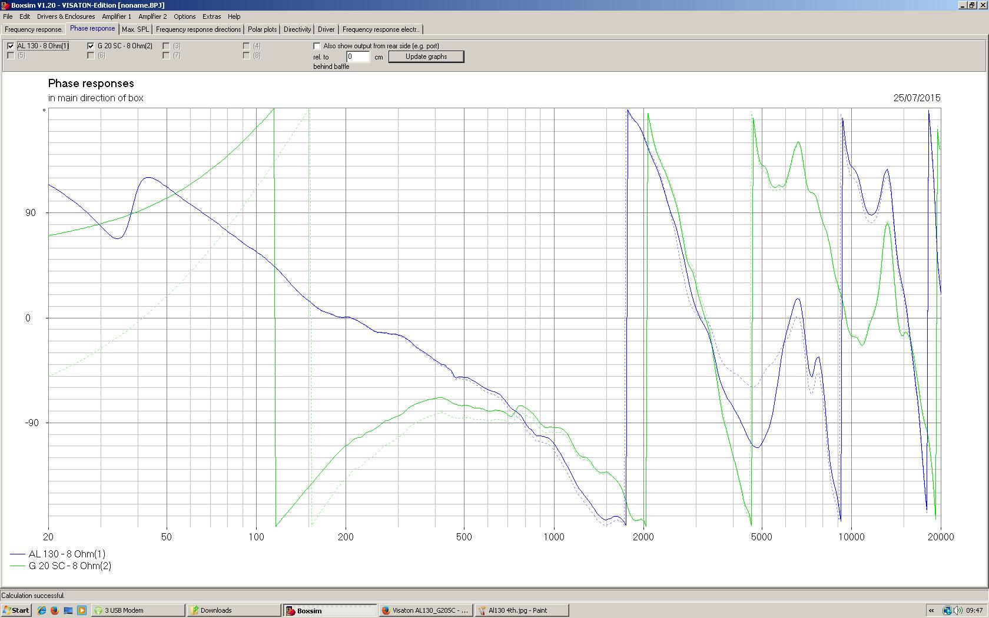This screenshot has width=989, height=618.
Task: Switch to 3 USB Modem taskbar window
Action: (138, 610)
